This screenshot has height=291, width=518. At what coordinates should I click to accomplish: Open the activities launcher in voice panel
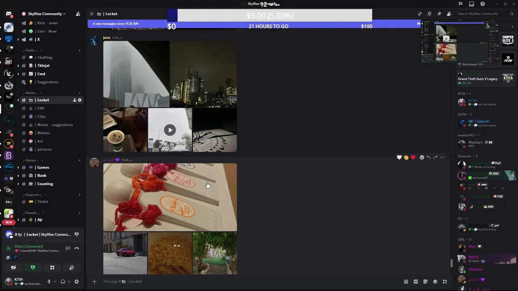[52, 268]
